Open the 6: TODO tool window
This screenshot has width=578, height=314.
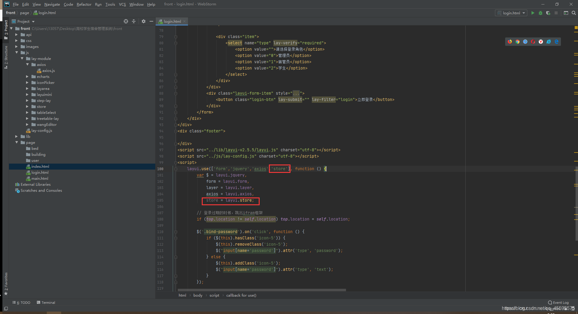click(x=21, y=303)
